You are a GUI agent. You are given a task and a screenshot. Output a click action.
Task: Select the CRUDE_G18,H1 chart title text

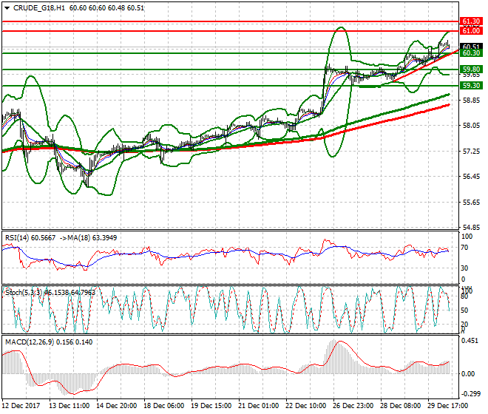39,8
